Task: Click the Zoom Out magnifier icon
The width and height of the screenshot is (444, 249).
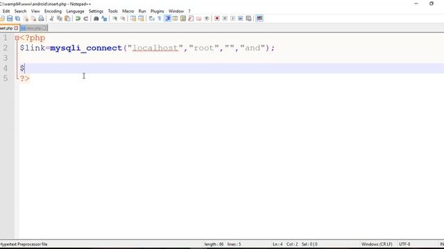Action: tap(123, 19)
